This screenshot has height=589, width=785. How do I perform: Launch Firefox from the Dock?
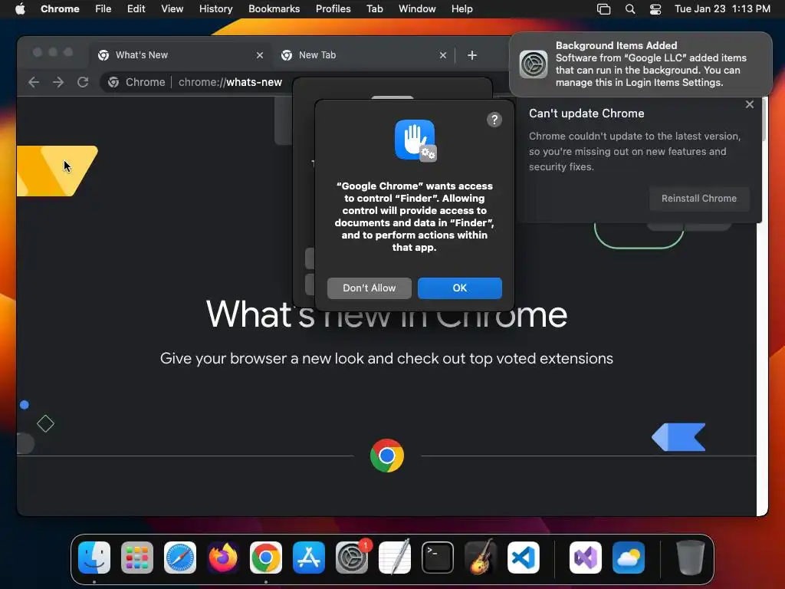[x=223, y=558]
